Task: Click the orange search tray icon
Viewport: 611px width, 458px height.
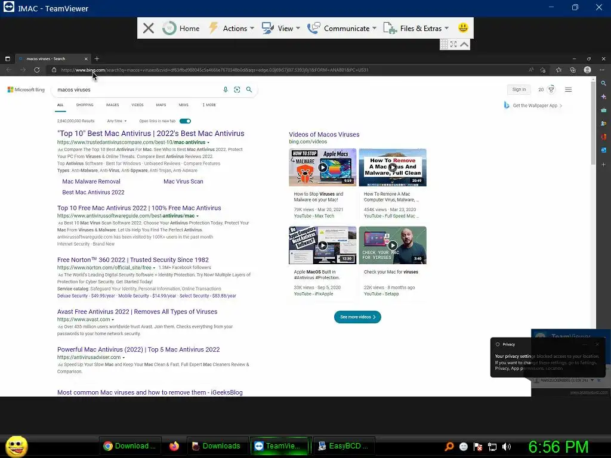Action: click(x=449, y=447)
